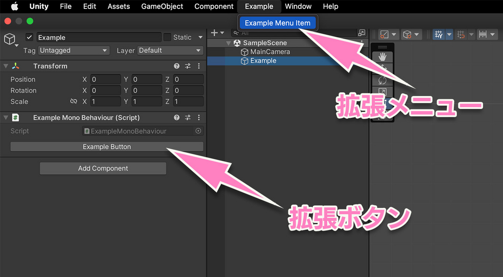This screenshot has height=277, width=503.
Task: Select the Rotate tool
Action: [x=383, y=80]
